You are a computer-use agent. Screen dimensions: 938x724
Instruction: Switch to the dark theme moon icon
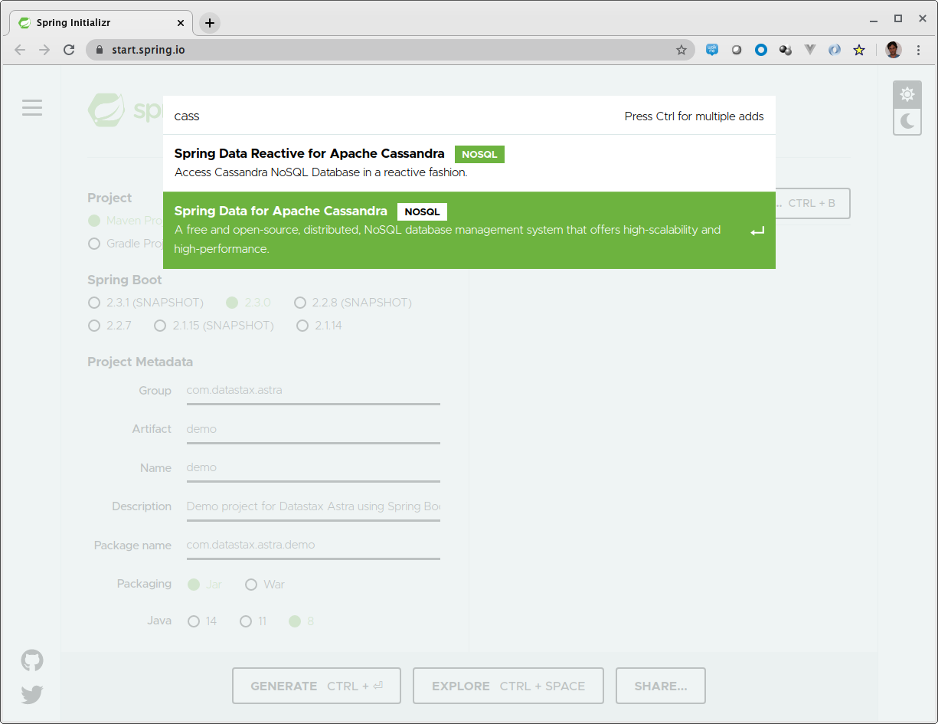pos(907,121)
